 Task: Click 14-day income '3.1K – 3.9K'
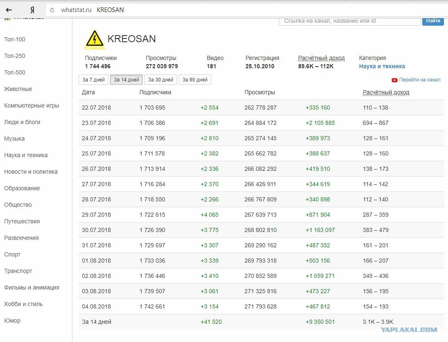378,322
